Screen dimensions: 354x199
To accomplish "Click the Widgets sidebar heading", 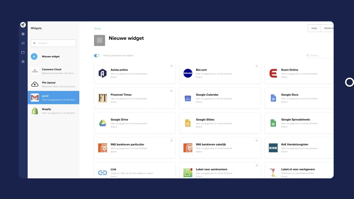I will [36, 28].
